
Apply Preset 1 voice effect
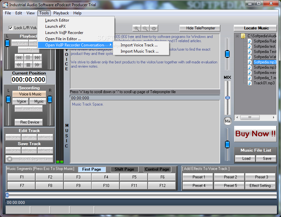point(198,177)
